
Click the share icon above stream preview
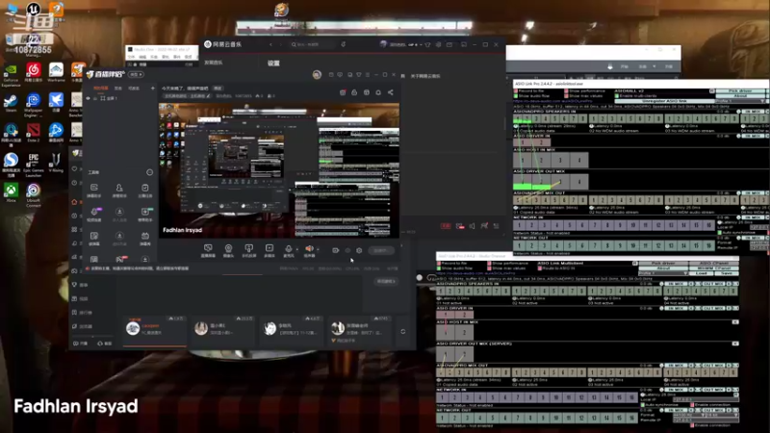pos(391,92)
